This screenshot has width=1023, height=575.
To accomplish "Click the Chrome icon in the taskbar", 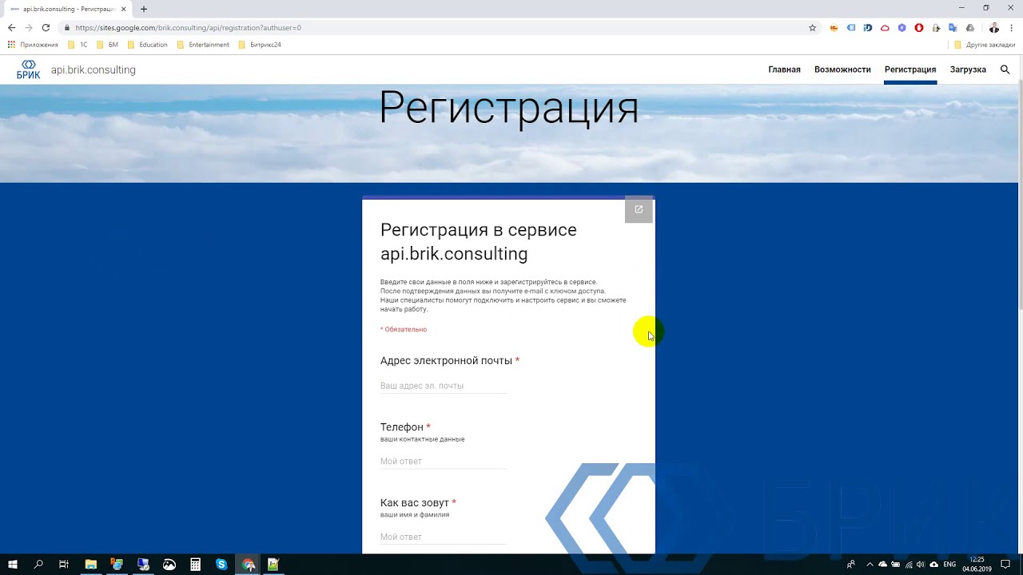I will 249,565.
